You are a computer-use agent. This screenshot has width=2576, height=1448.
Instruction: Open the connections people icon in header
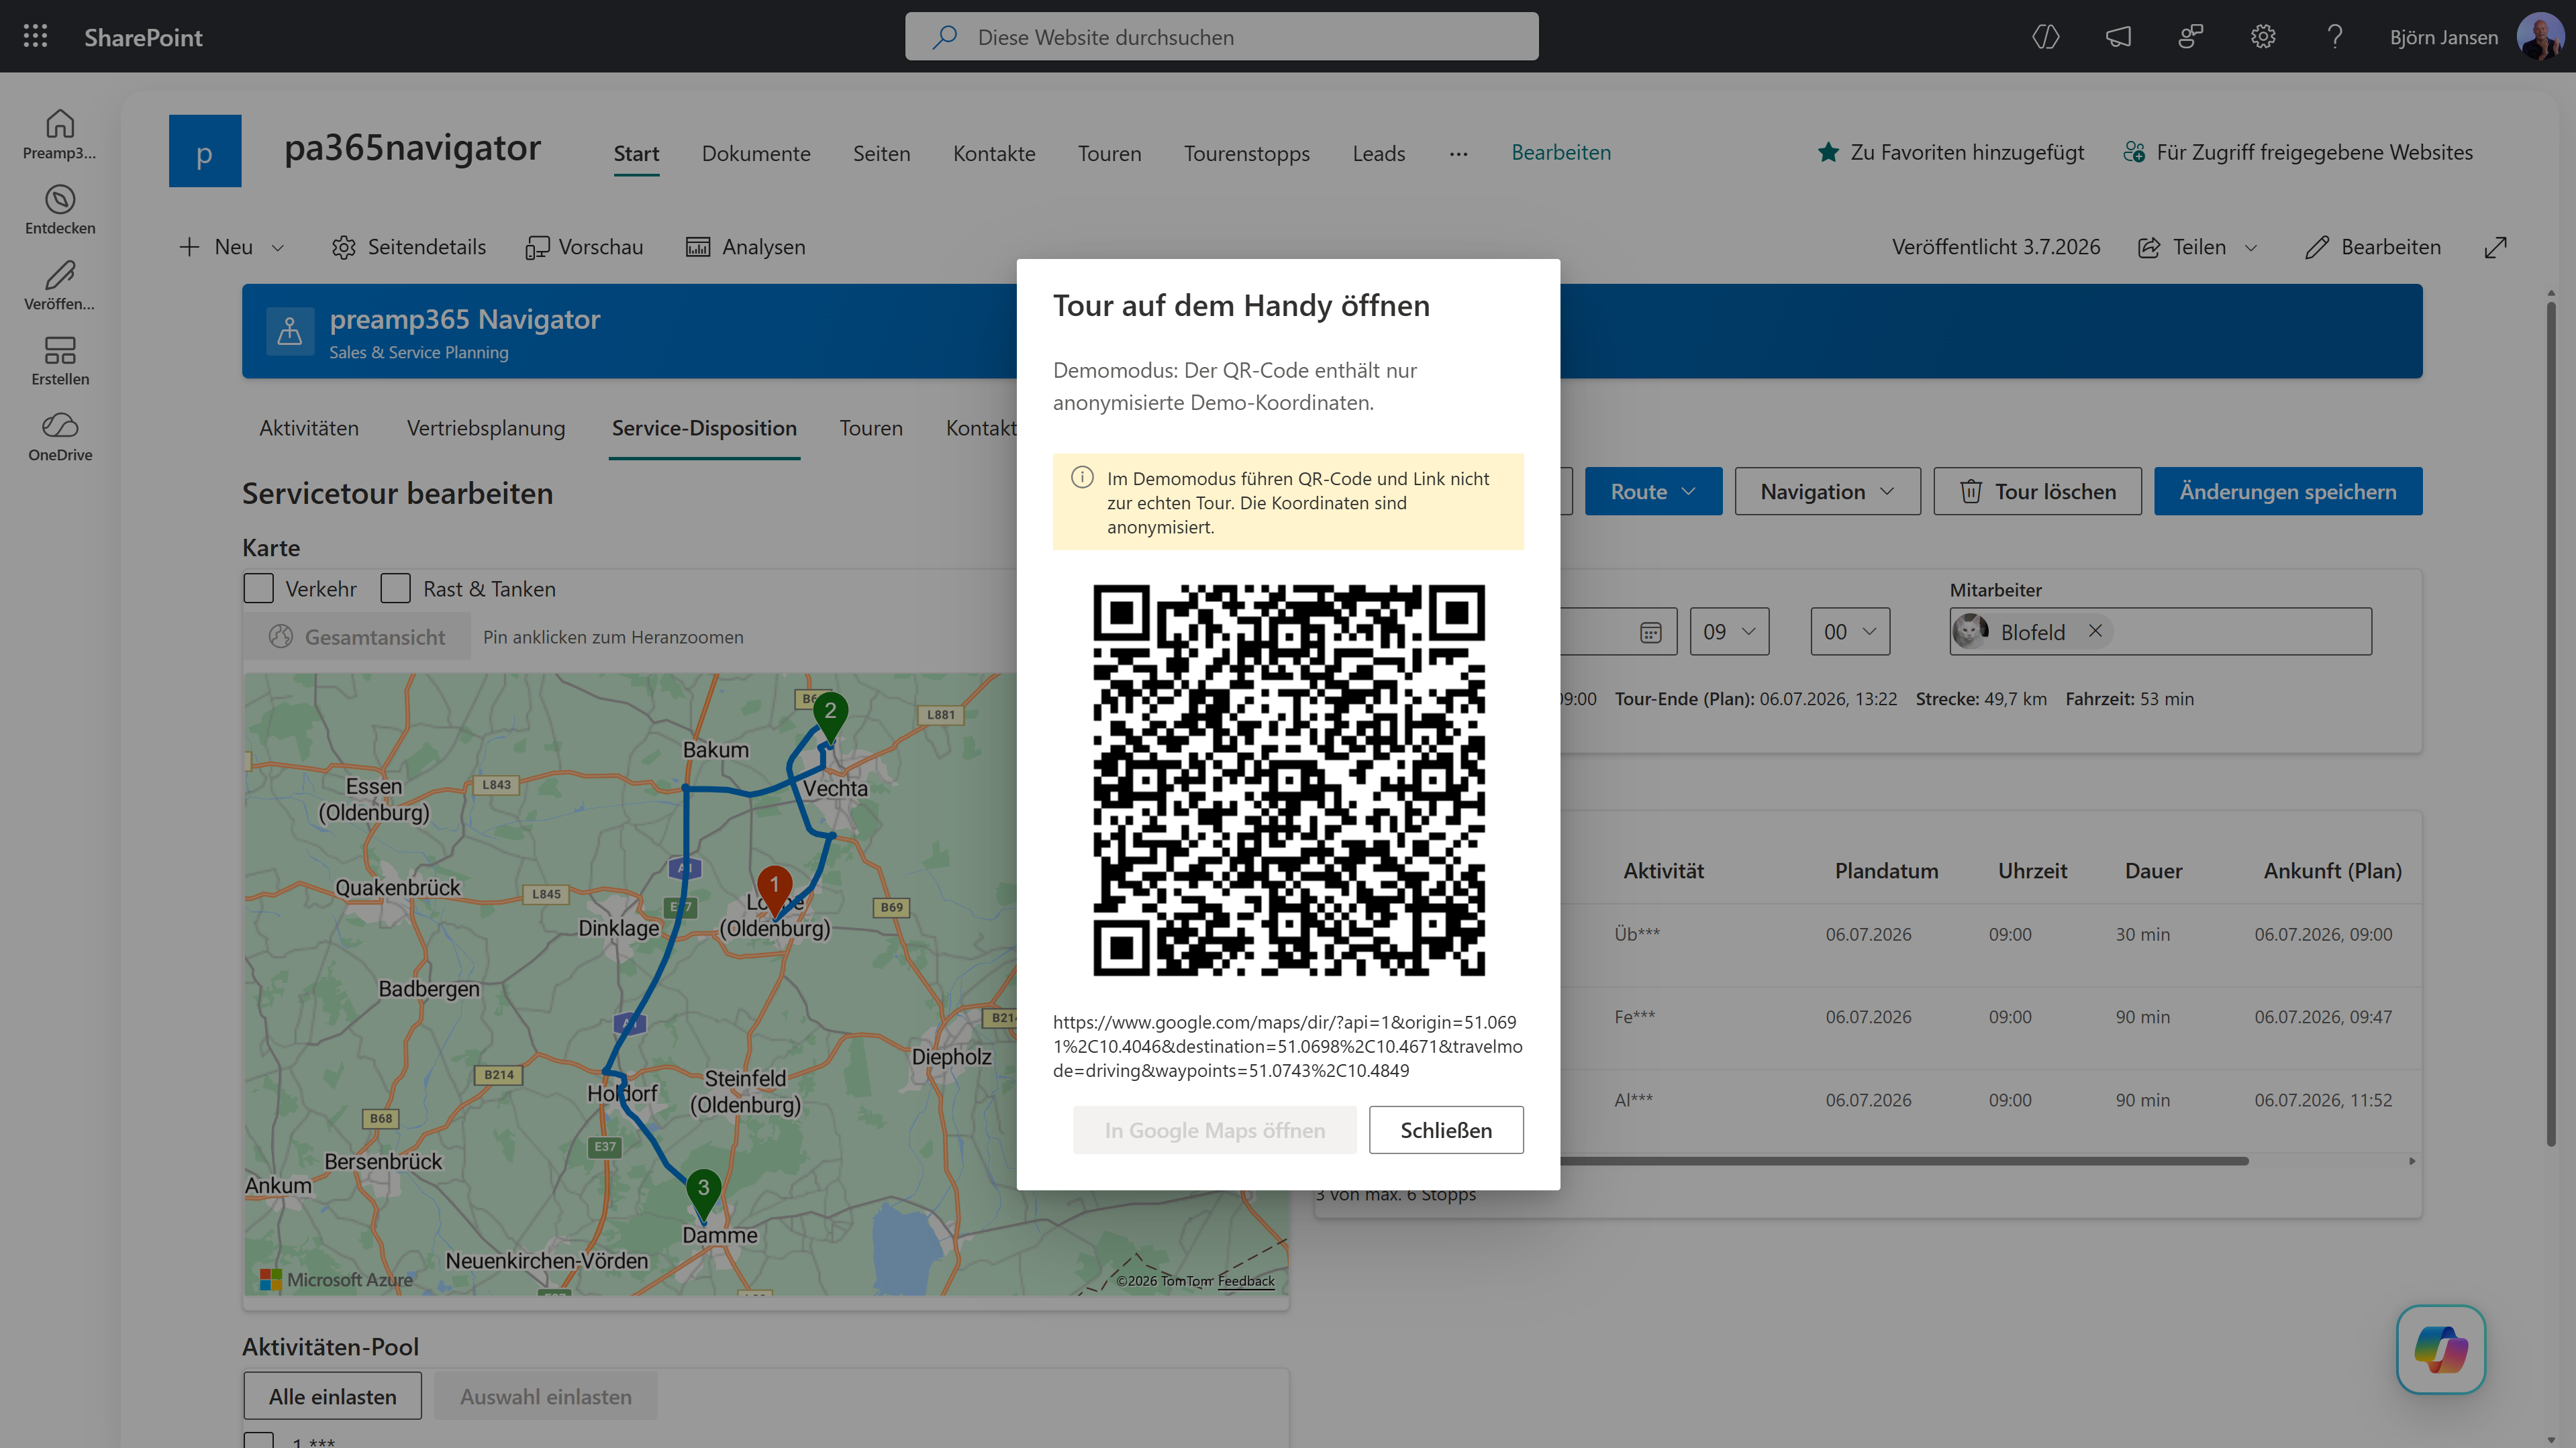(x=2190, y=37)
